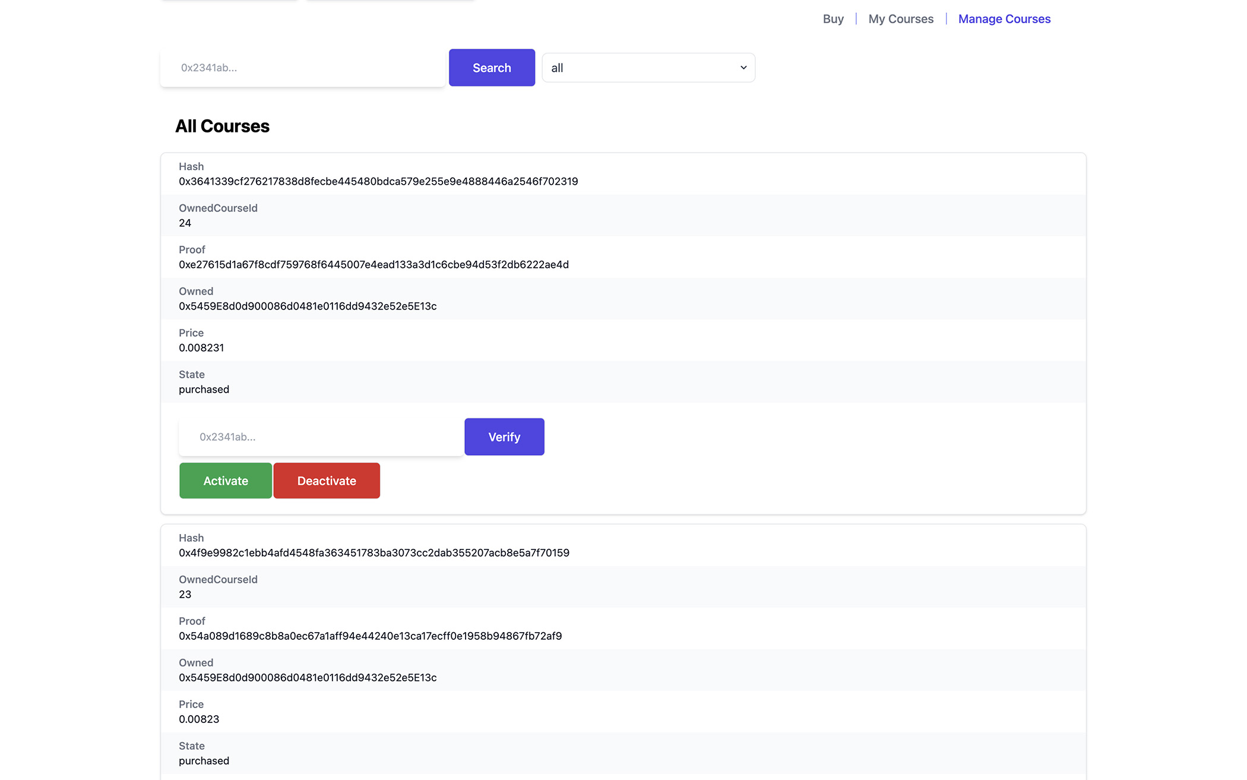The image size is (1247, 780).
Task: Click the price value 0.00823
Action: (x=198, y=719)
